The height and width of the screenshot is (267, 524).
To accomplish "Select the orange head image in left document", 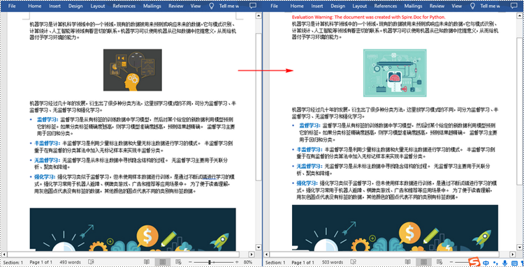I will [133, 70].
